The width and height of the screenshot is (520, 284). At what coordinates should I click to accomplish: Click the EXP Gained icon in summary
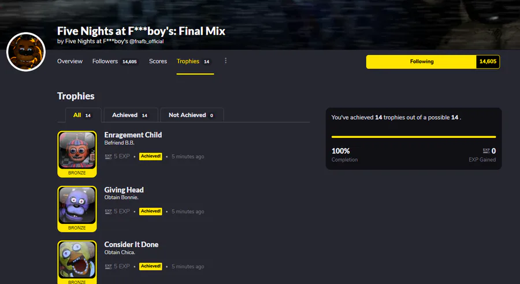[486, 151]
